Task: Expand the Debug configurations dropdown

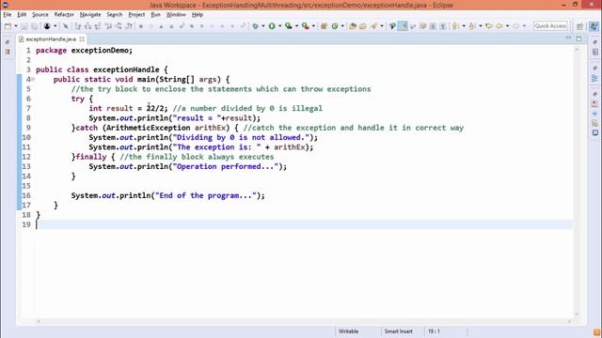Action: coord(263,26)
